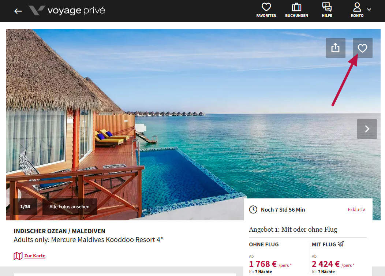
Task: Select the OHNE FLUG offer option
Action: (x=264, y=244)
